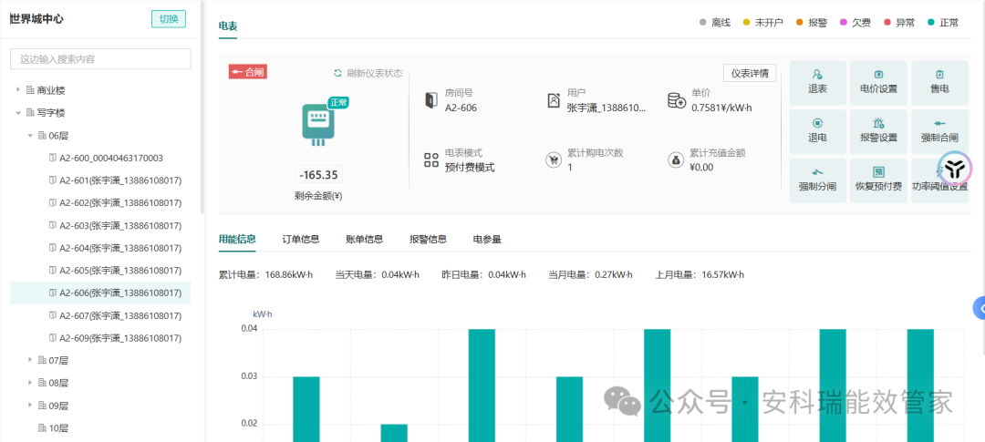Image resolution: width=985 pixels, height=442 pixels.
Task: Click the 报警 orange legend dot
Action: (x=800, y=23)
